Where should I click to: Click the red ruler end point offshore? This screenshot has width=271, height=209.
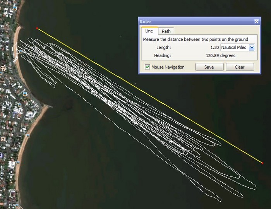click(262, 163)
